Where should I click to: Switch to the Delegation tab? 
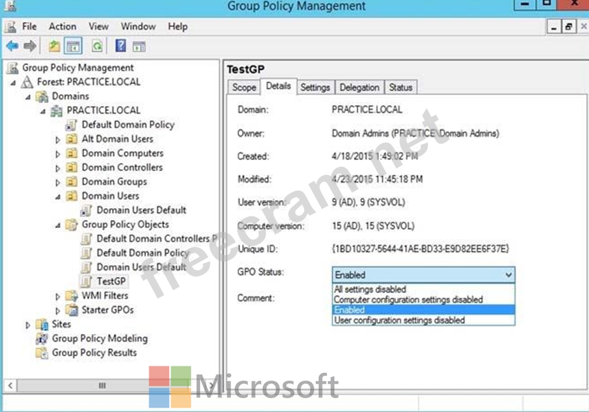[x=359, y=88]
